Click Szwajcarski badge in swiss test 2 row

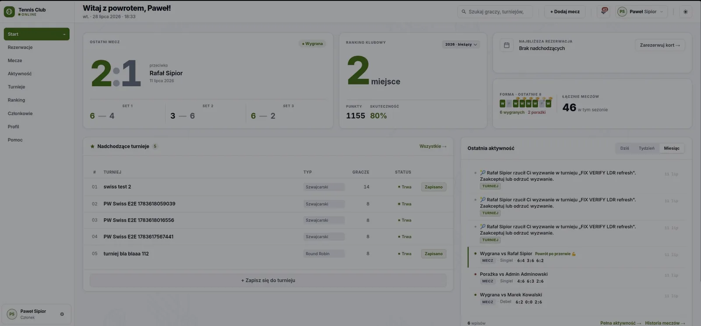click(x=324, y=187)
